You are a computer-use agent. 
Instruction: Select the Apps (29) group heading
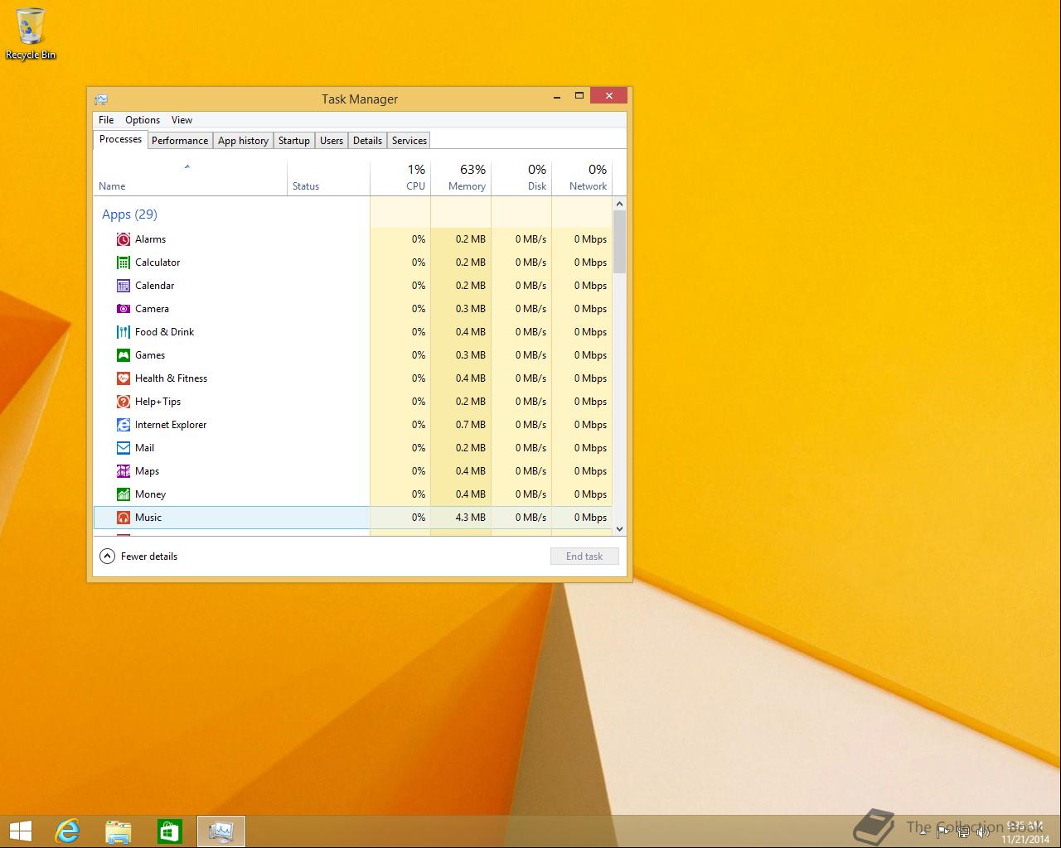tap(129, 214)
